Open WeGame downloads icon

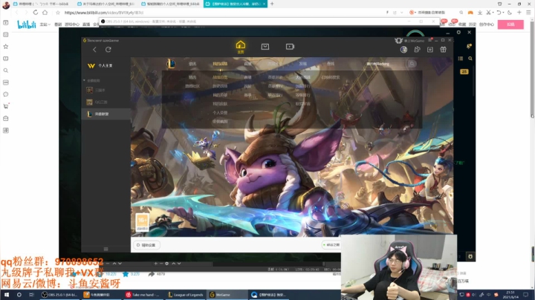click(430, 50)
